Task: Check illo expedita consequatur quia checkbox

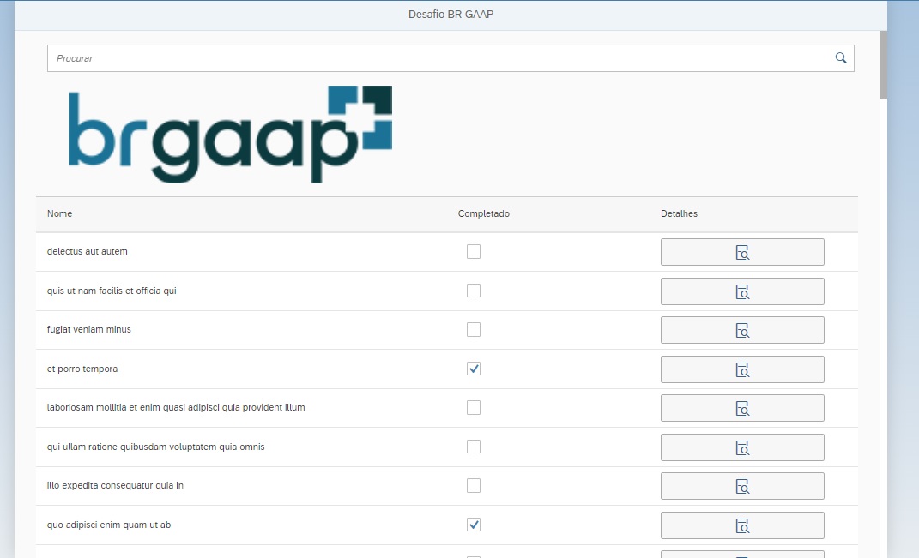Action: pyautogui.click(x=473, y=485)
